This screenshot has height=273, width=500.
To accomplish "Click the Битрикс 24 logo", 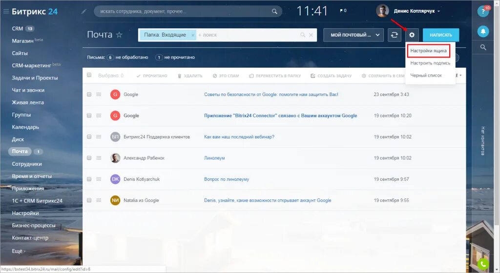I will tap(35, 11).
